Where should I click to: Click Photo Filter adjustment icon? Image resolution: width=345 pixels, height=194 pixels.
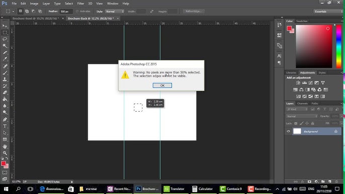tap(313, 89)
